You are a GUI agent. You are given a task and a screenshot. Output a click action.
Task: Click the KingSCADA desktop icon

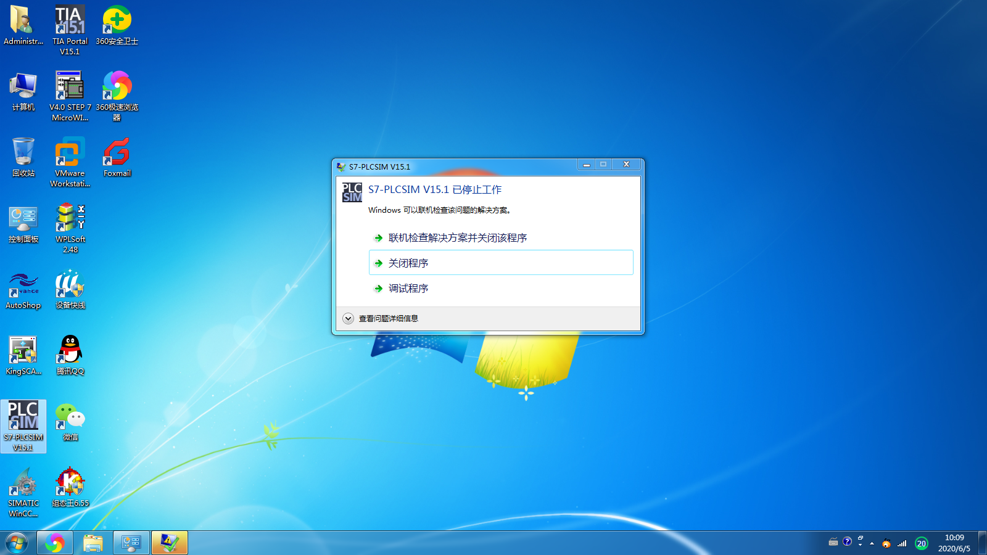click(23, 351)
